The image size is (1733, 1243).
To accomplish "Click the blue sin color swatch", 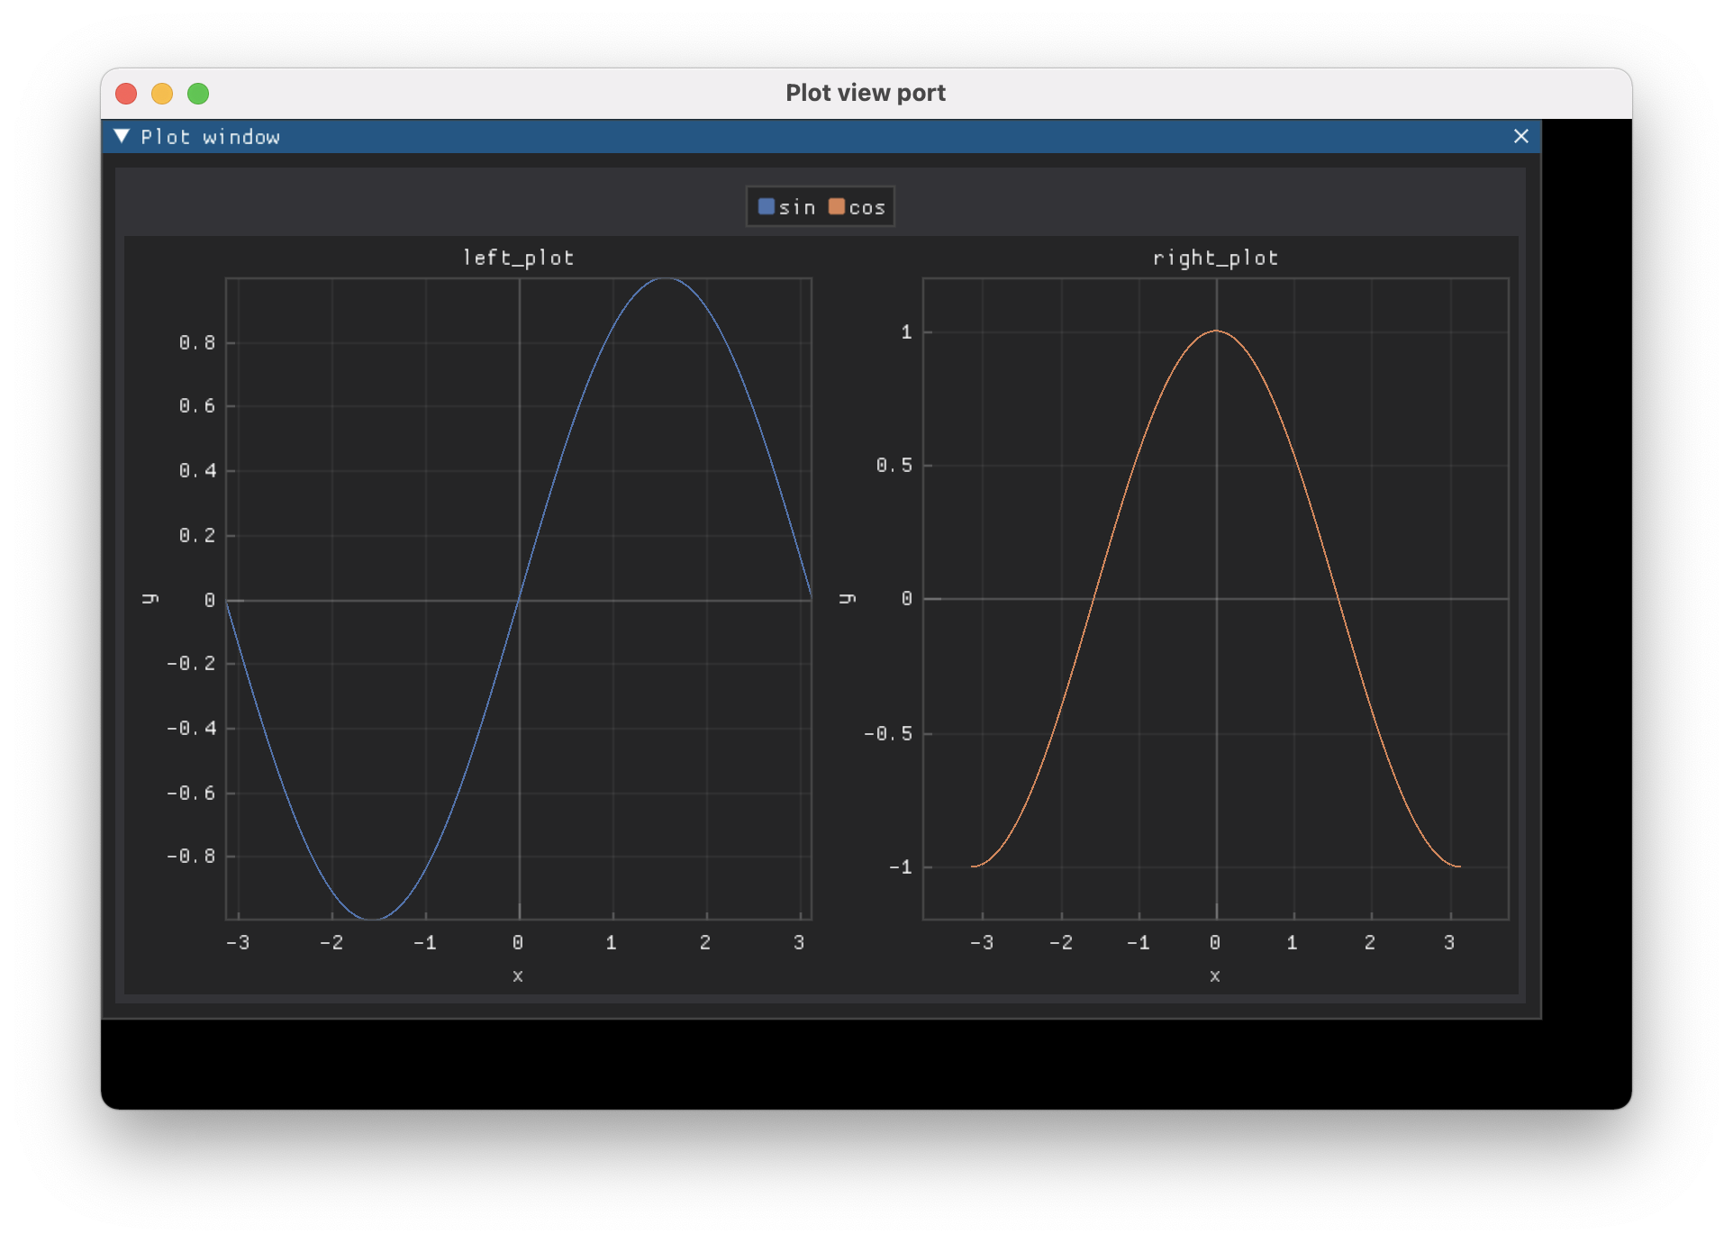I will [x=767, y=206].
